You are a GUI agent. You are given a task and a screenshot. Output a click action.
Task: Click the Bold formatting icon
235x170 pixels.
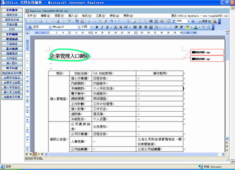(x=97, y=27)
